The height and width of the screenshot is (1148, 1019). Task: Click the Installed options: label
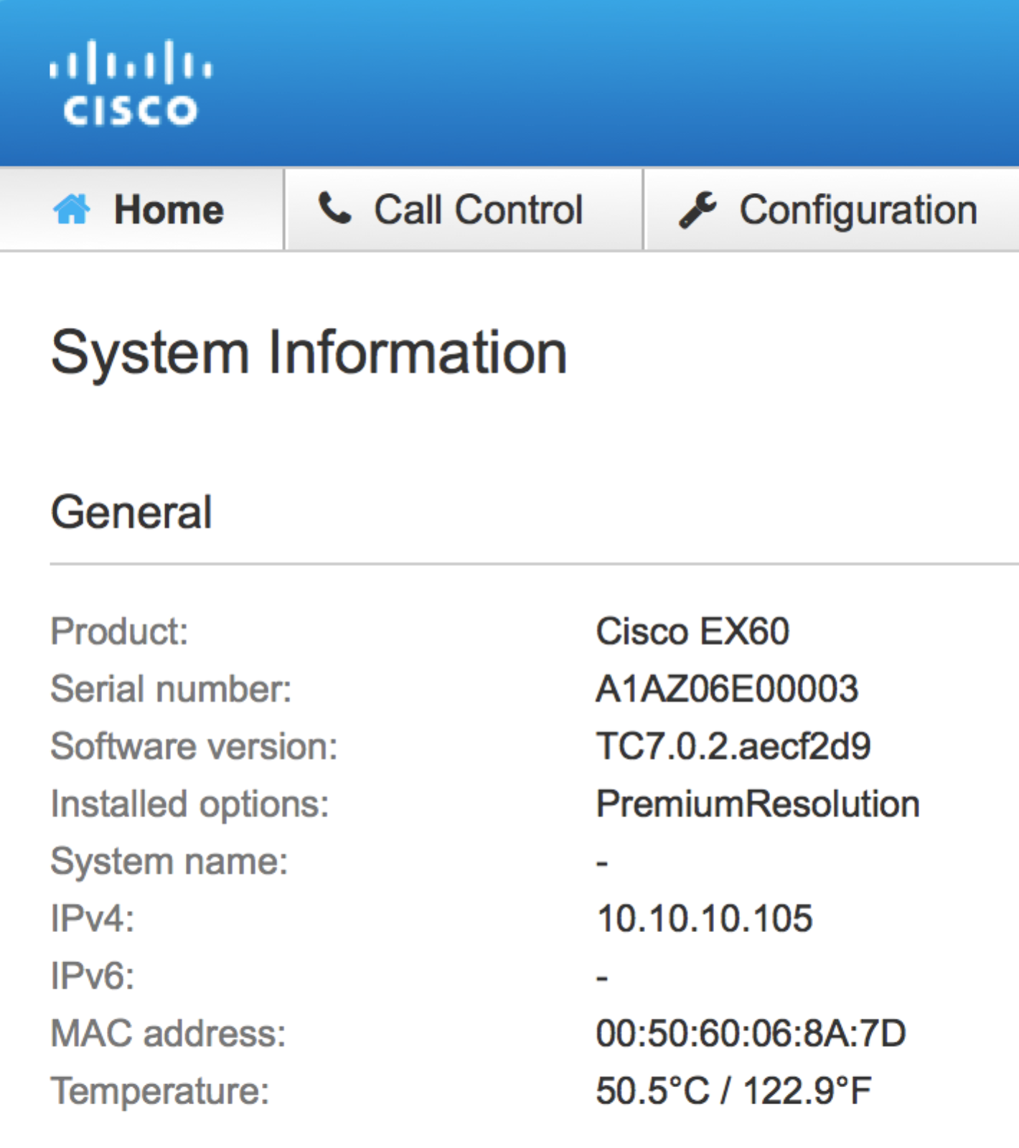pos(190,805)
